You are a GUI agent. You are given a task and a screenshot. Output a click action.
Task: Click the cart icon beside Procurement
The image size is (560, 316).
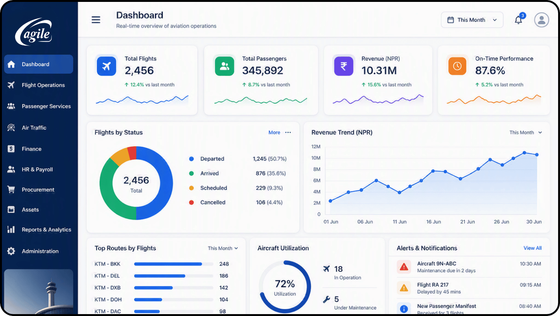pos(11,190)
